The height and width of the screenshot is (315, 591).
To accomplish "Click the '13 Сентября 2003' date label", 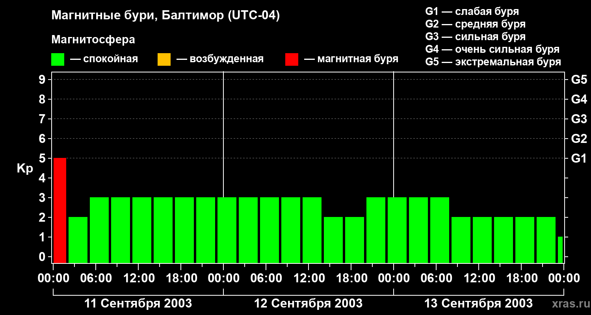I will click(x=478, y=303).
